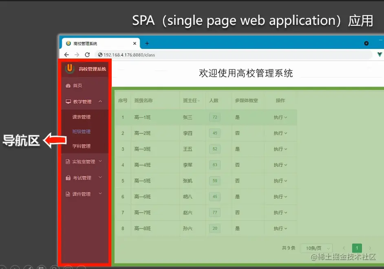This screenshot has width=384, height=269.
Task: Click the 课件管理 file icon
Action: [x=68, y=194]
